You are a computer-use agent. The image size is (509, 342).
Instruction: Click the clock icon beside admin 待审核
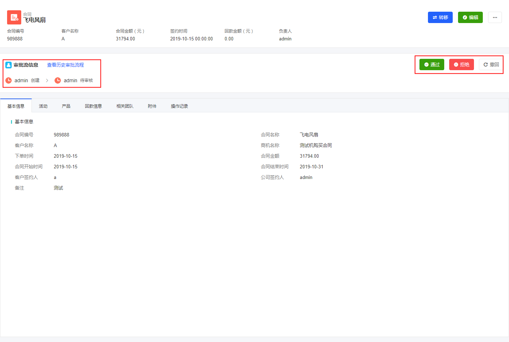pyautogui.click(x=58, y=80)
